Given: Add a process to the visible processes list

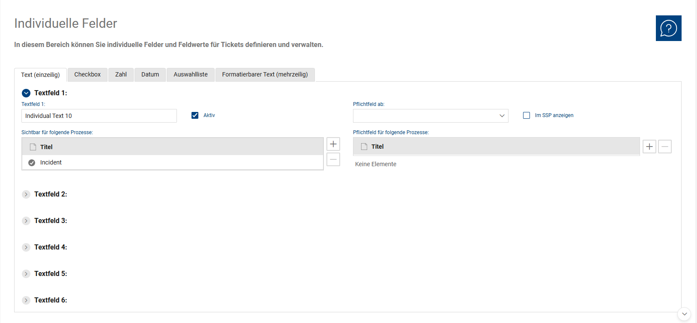Looking at the screenshot, I should (333, 144).
